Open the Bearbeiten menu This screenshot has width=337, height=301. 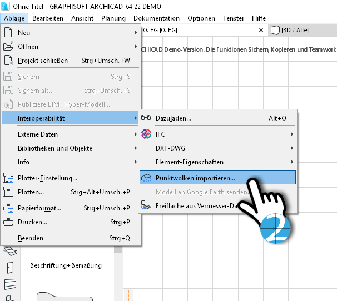coord(48,18)
